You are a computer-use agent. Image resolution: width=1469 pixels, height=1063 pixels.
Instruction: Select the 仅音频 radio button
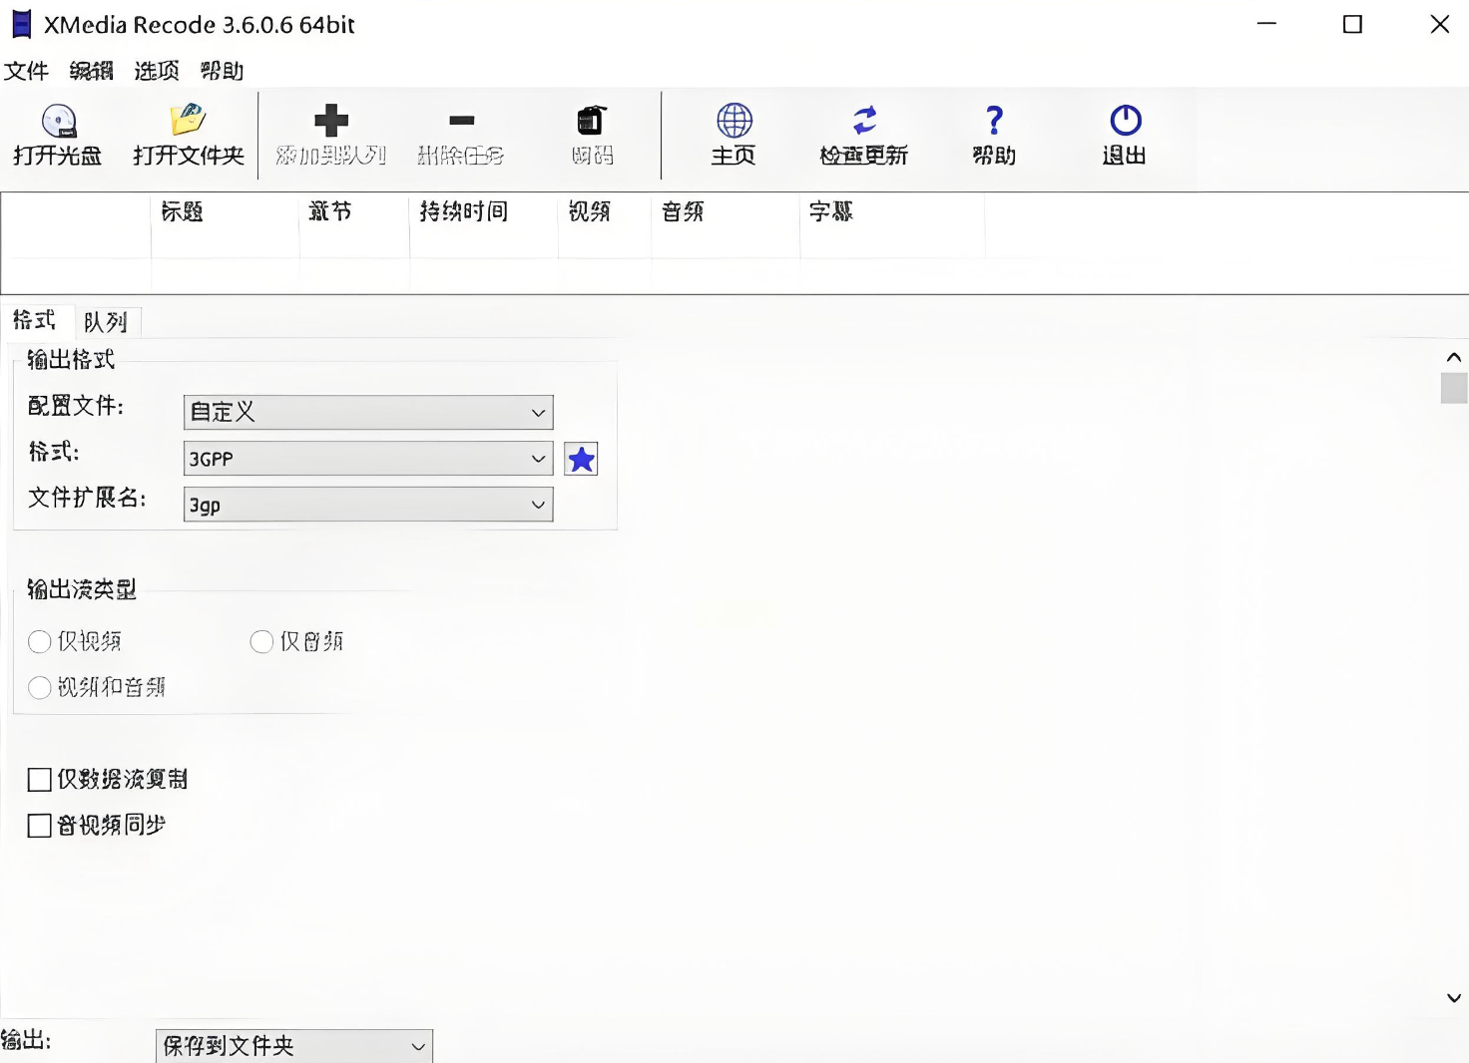261,641
